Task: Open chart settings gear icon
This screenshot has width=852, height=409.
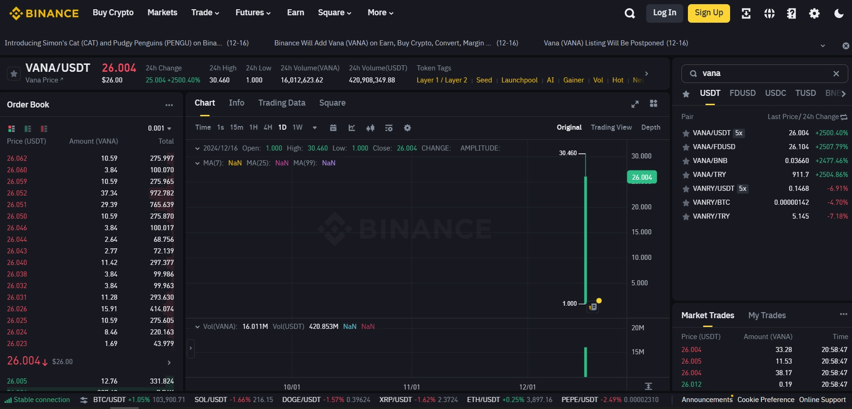Action: [x=407, y=128]
